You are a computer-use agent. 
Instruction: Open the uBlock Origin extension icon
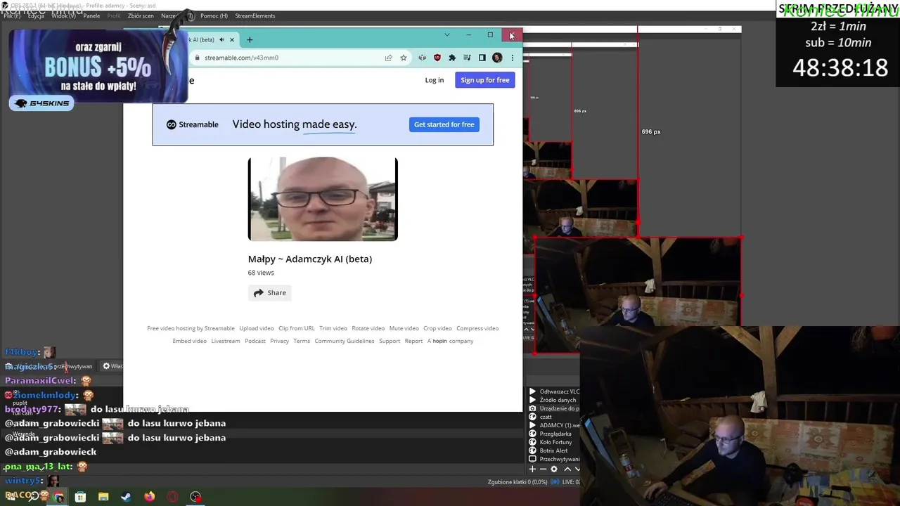pos(437,58)
